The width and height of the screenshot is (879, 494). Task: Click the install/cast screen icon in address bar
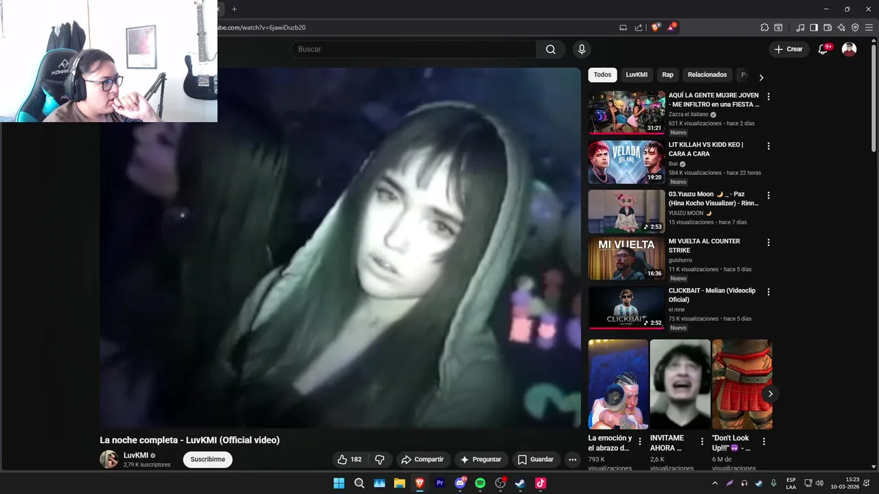[623, 27]
